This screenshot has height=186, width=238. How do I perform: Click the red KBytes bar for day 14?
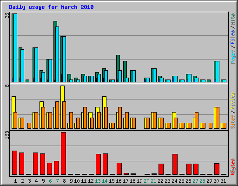point(105,164)
